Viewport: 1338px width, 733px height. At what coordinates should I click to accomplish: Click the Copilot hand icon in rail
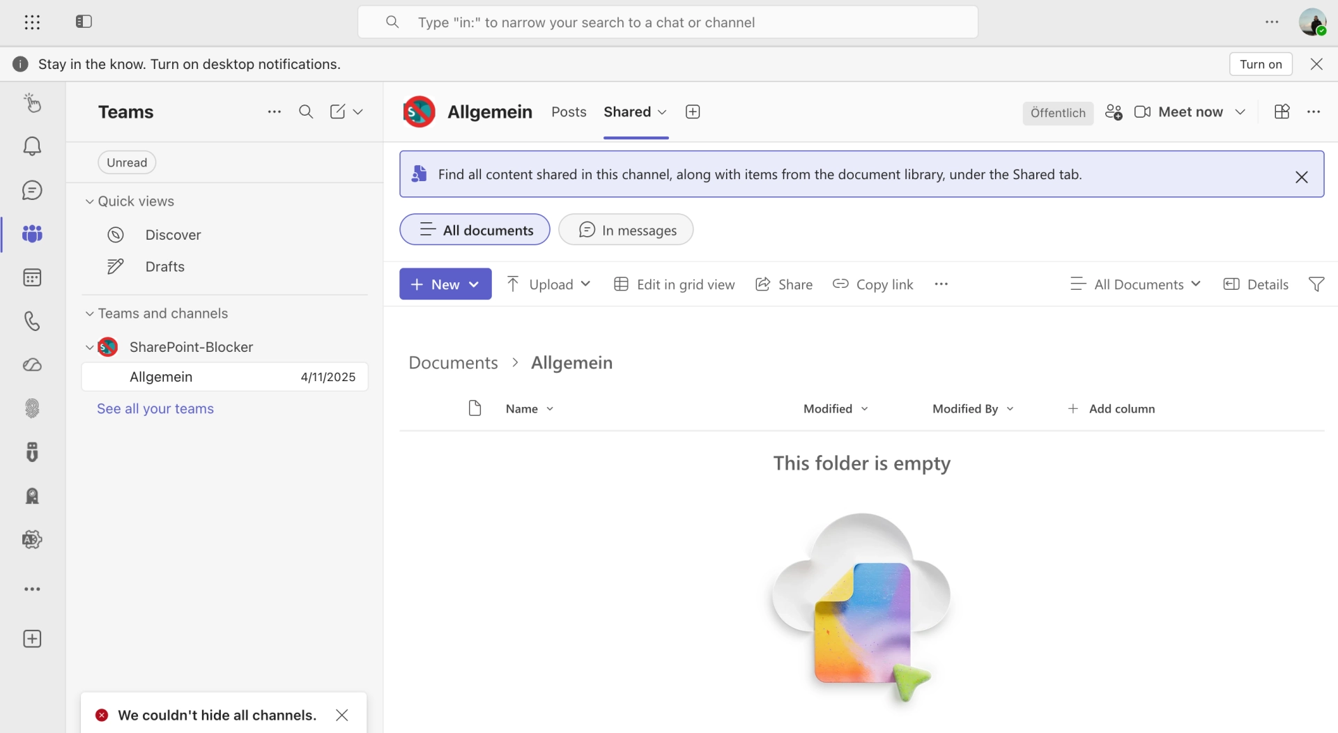point(32,102)
